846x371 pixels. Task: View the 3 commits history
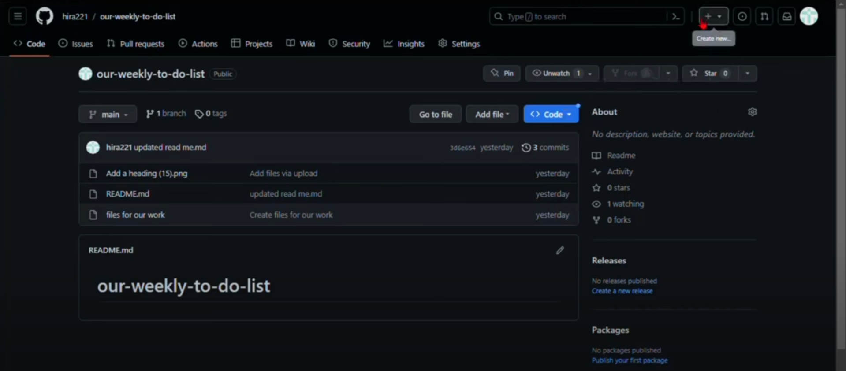[x=545, y=148]
